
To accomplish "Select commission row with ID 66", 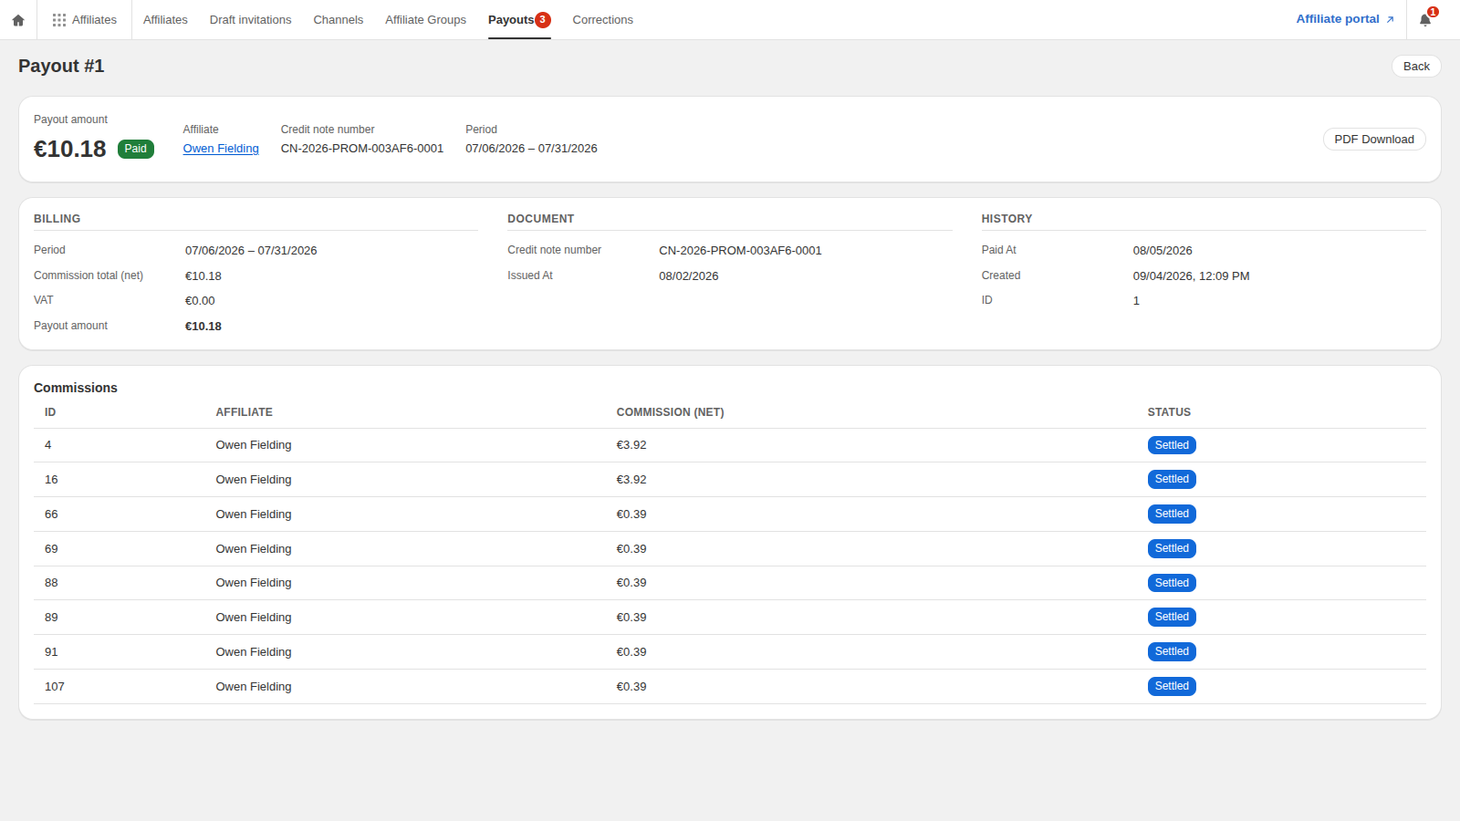I will click(730, 514).
